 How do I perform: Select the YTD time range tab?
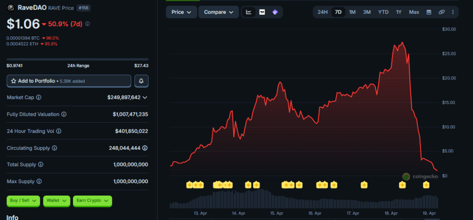click(x=383, y=12)
